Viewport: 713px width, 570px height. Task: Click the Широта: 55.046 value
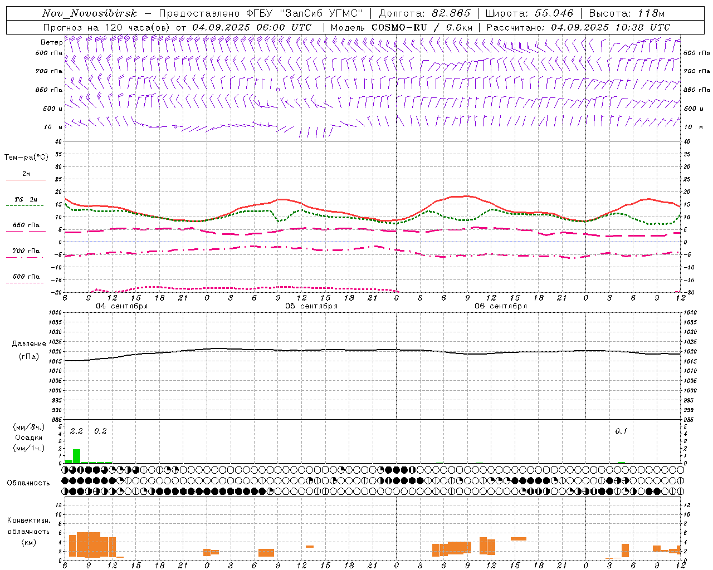click(x=529, y=13)
